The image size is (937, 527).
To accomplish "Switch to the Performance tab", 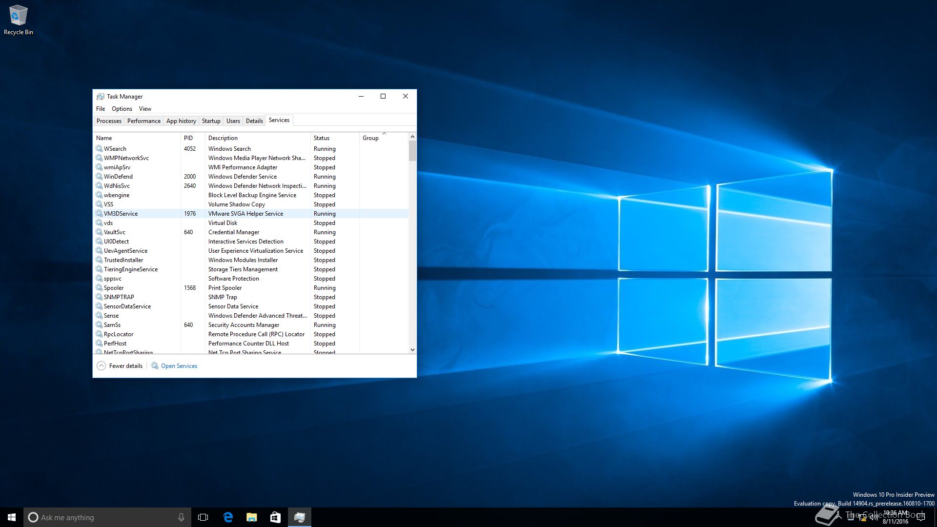I will 144,121.
